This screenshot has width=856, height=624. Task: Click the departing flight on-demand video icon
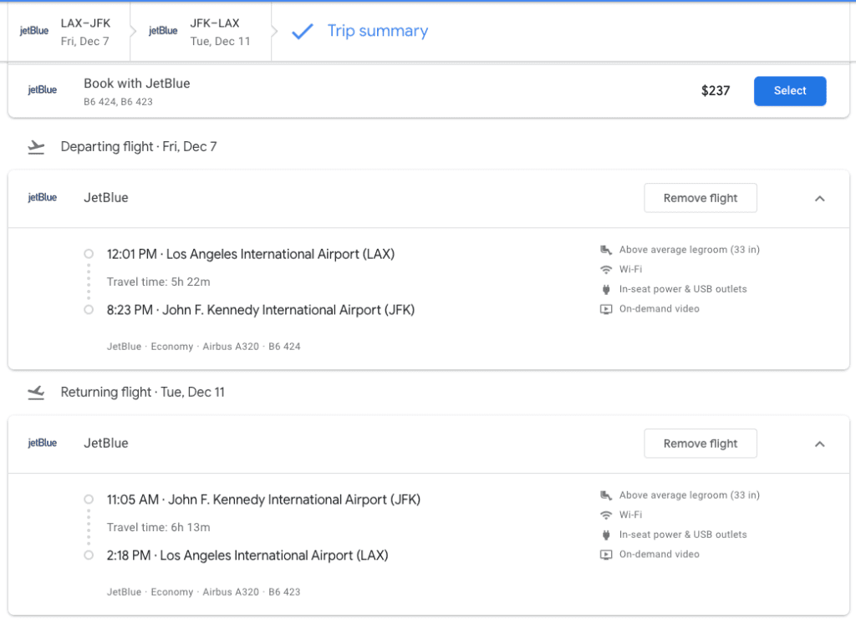606,309
